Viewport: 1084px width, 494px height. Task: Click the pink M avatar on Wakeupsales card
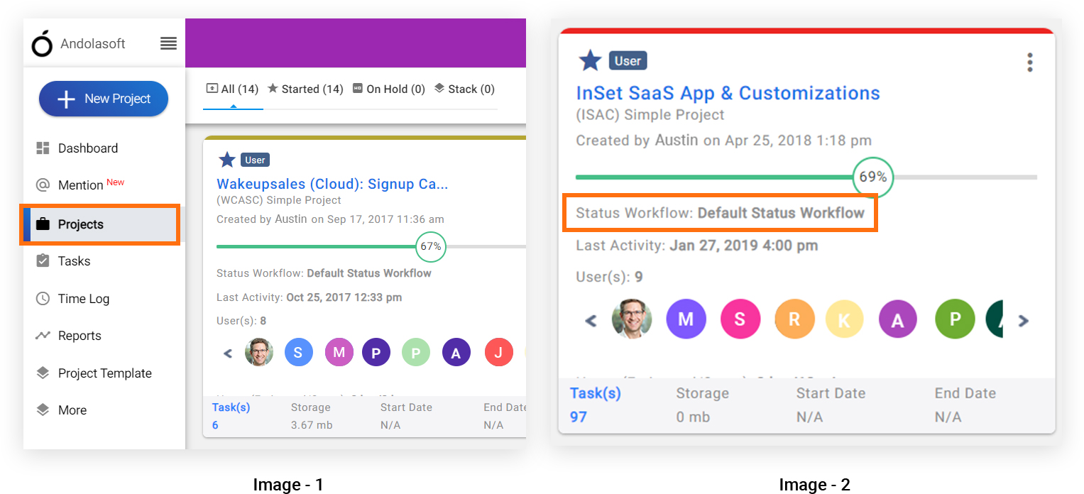coord(339,352)
